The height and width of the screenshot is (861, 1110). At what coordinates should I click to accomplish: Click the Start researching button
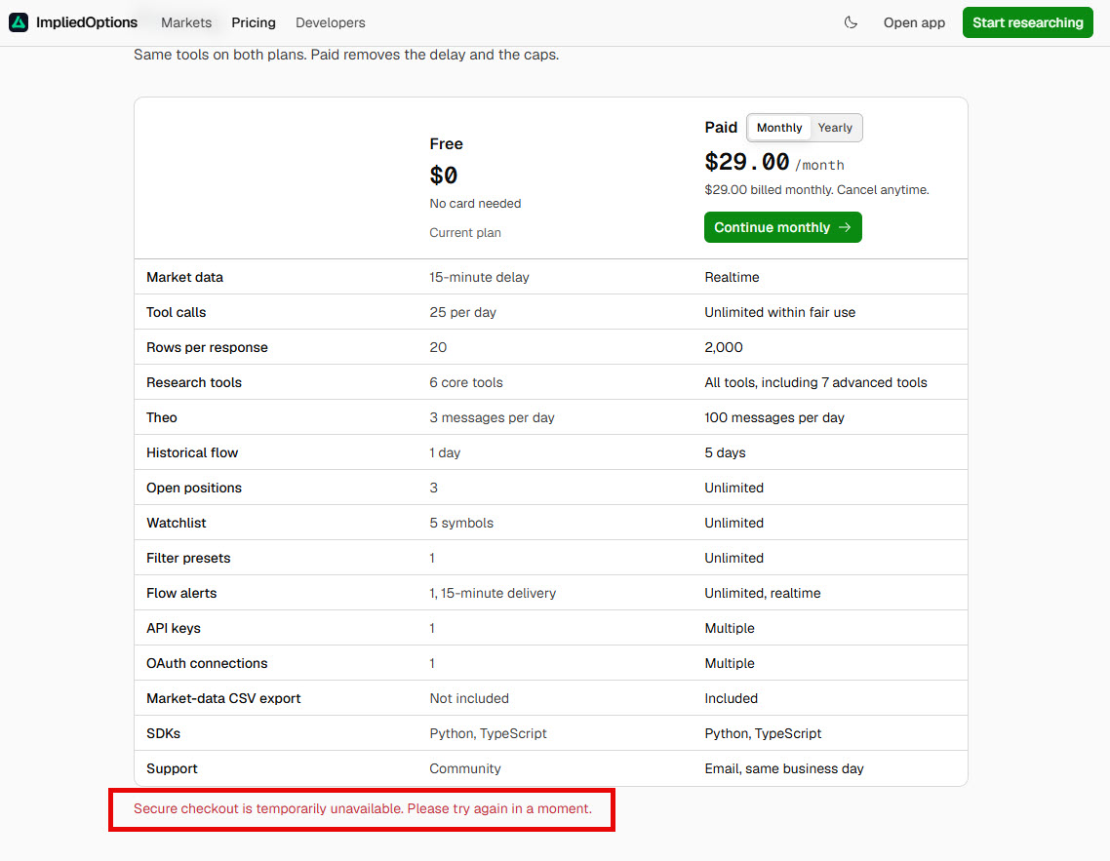pos(1027,22)
